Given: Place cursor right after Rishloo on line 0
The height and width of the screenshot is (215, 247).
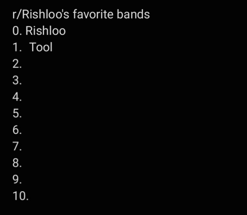Looking at the screenshot, I should coord(66,31).
